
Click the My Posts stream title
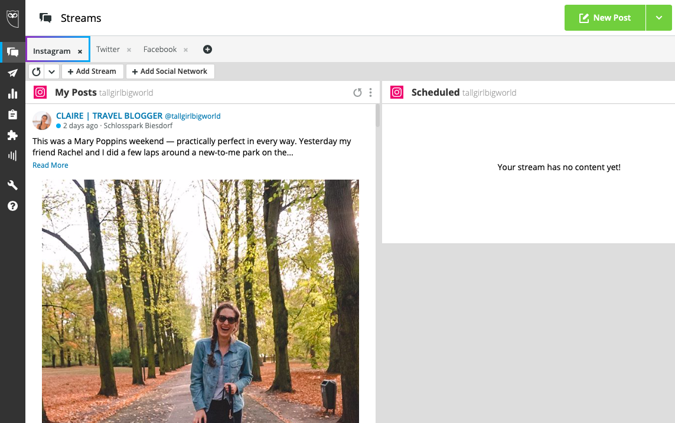[x=76, y=93]
